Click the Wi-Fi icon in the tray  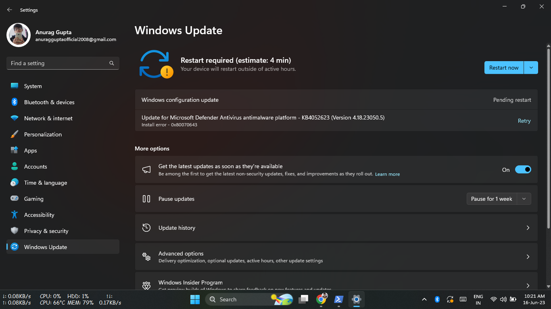point(494,299)
